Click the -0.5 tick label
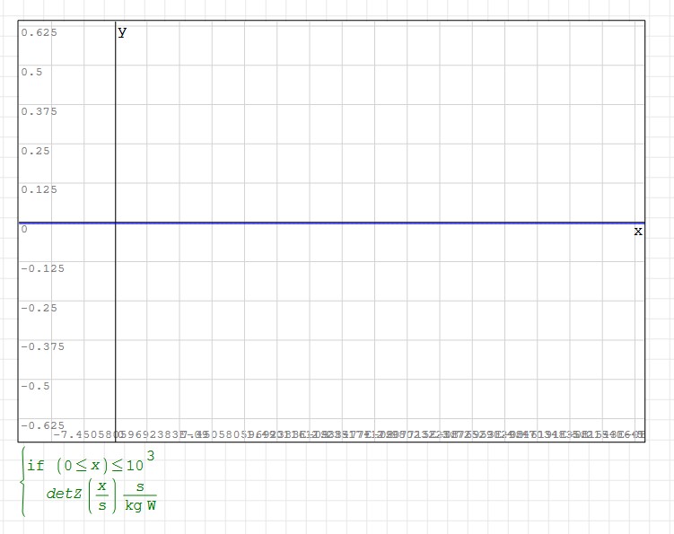The image size is (674, 534). (35, 386)
